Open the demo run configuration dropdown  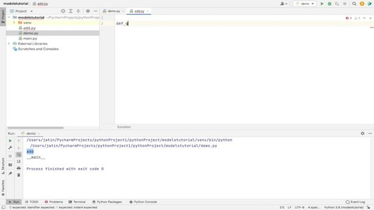coord(304,4)
